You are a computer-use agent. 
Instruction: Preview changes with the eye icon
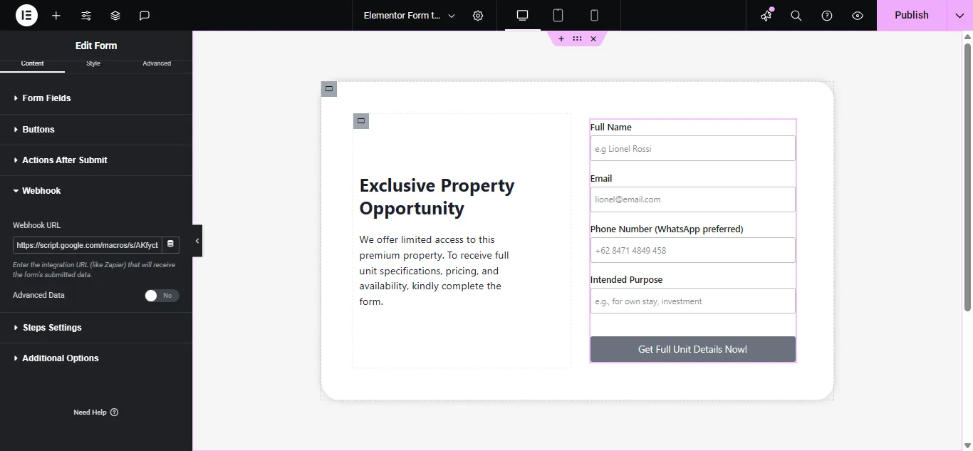pyautogui.click(x=858, y=16)
